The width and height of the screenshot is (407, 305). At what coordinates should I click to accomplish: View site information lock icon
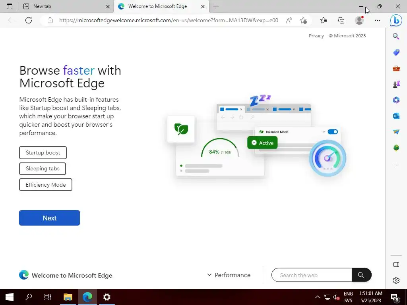click(50, 20)
